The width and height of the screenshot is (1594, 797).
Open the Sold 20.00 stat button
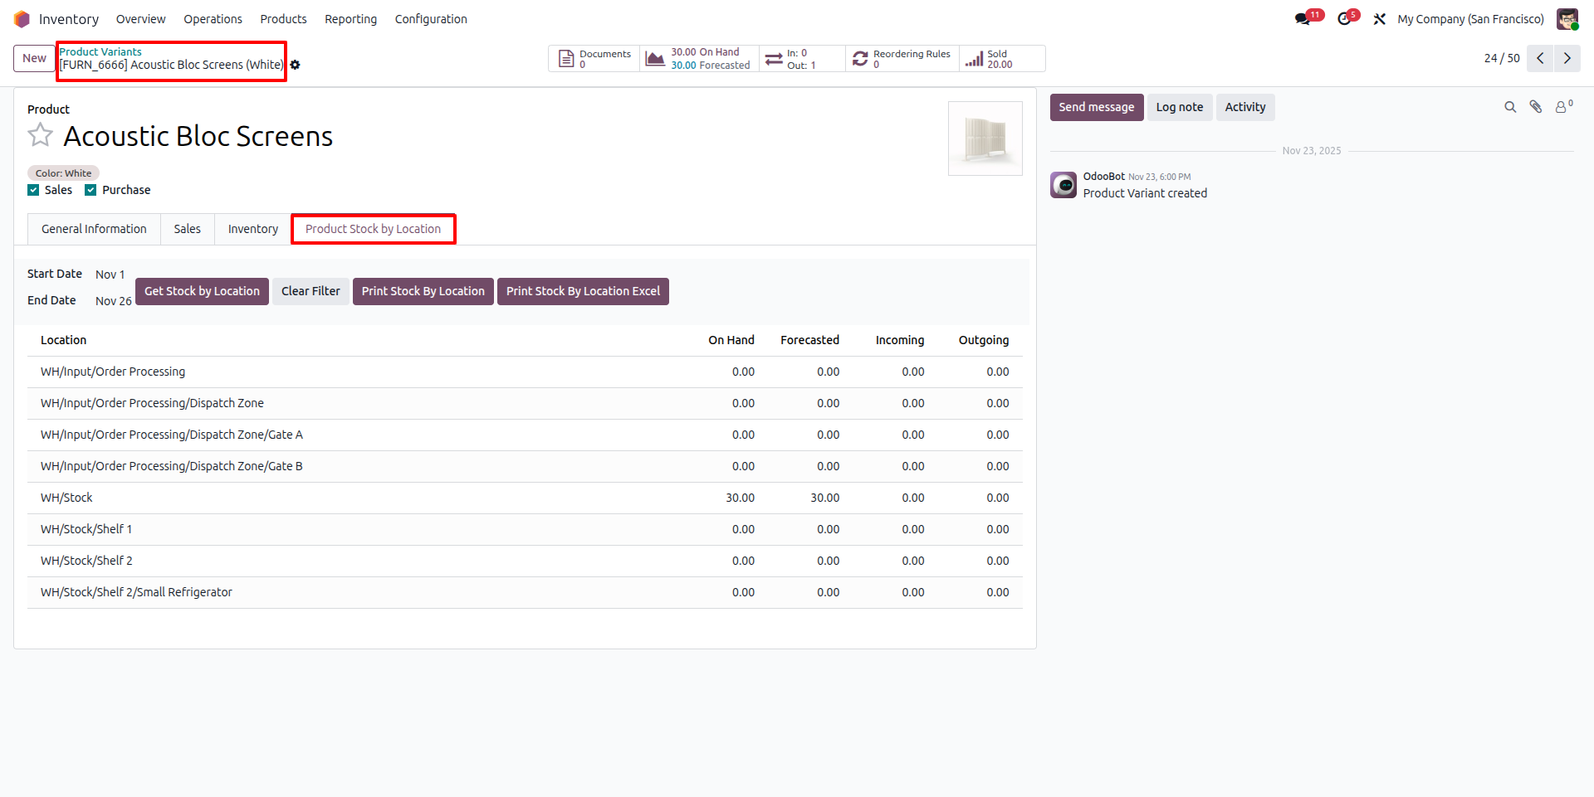coord(1001,59)
